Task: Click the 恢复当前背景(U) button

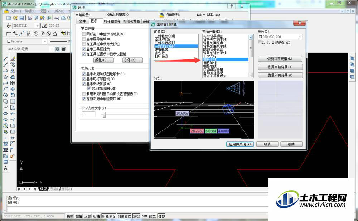Action: (280, 67)
